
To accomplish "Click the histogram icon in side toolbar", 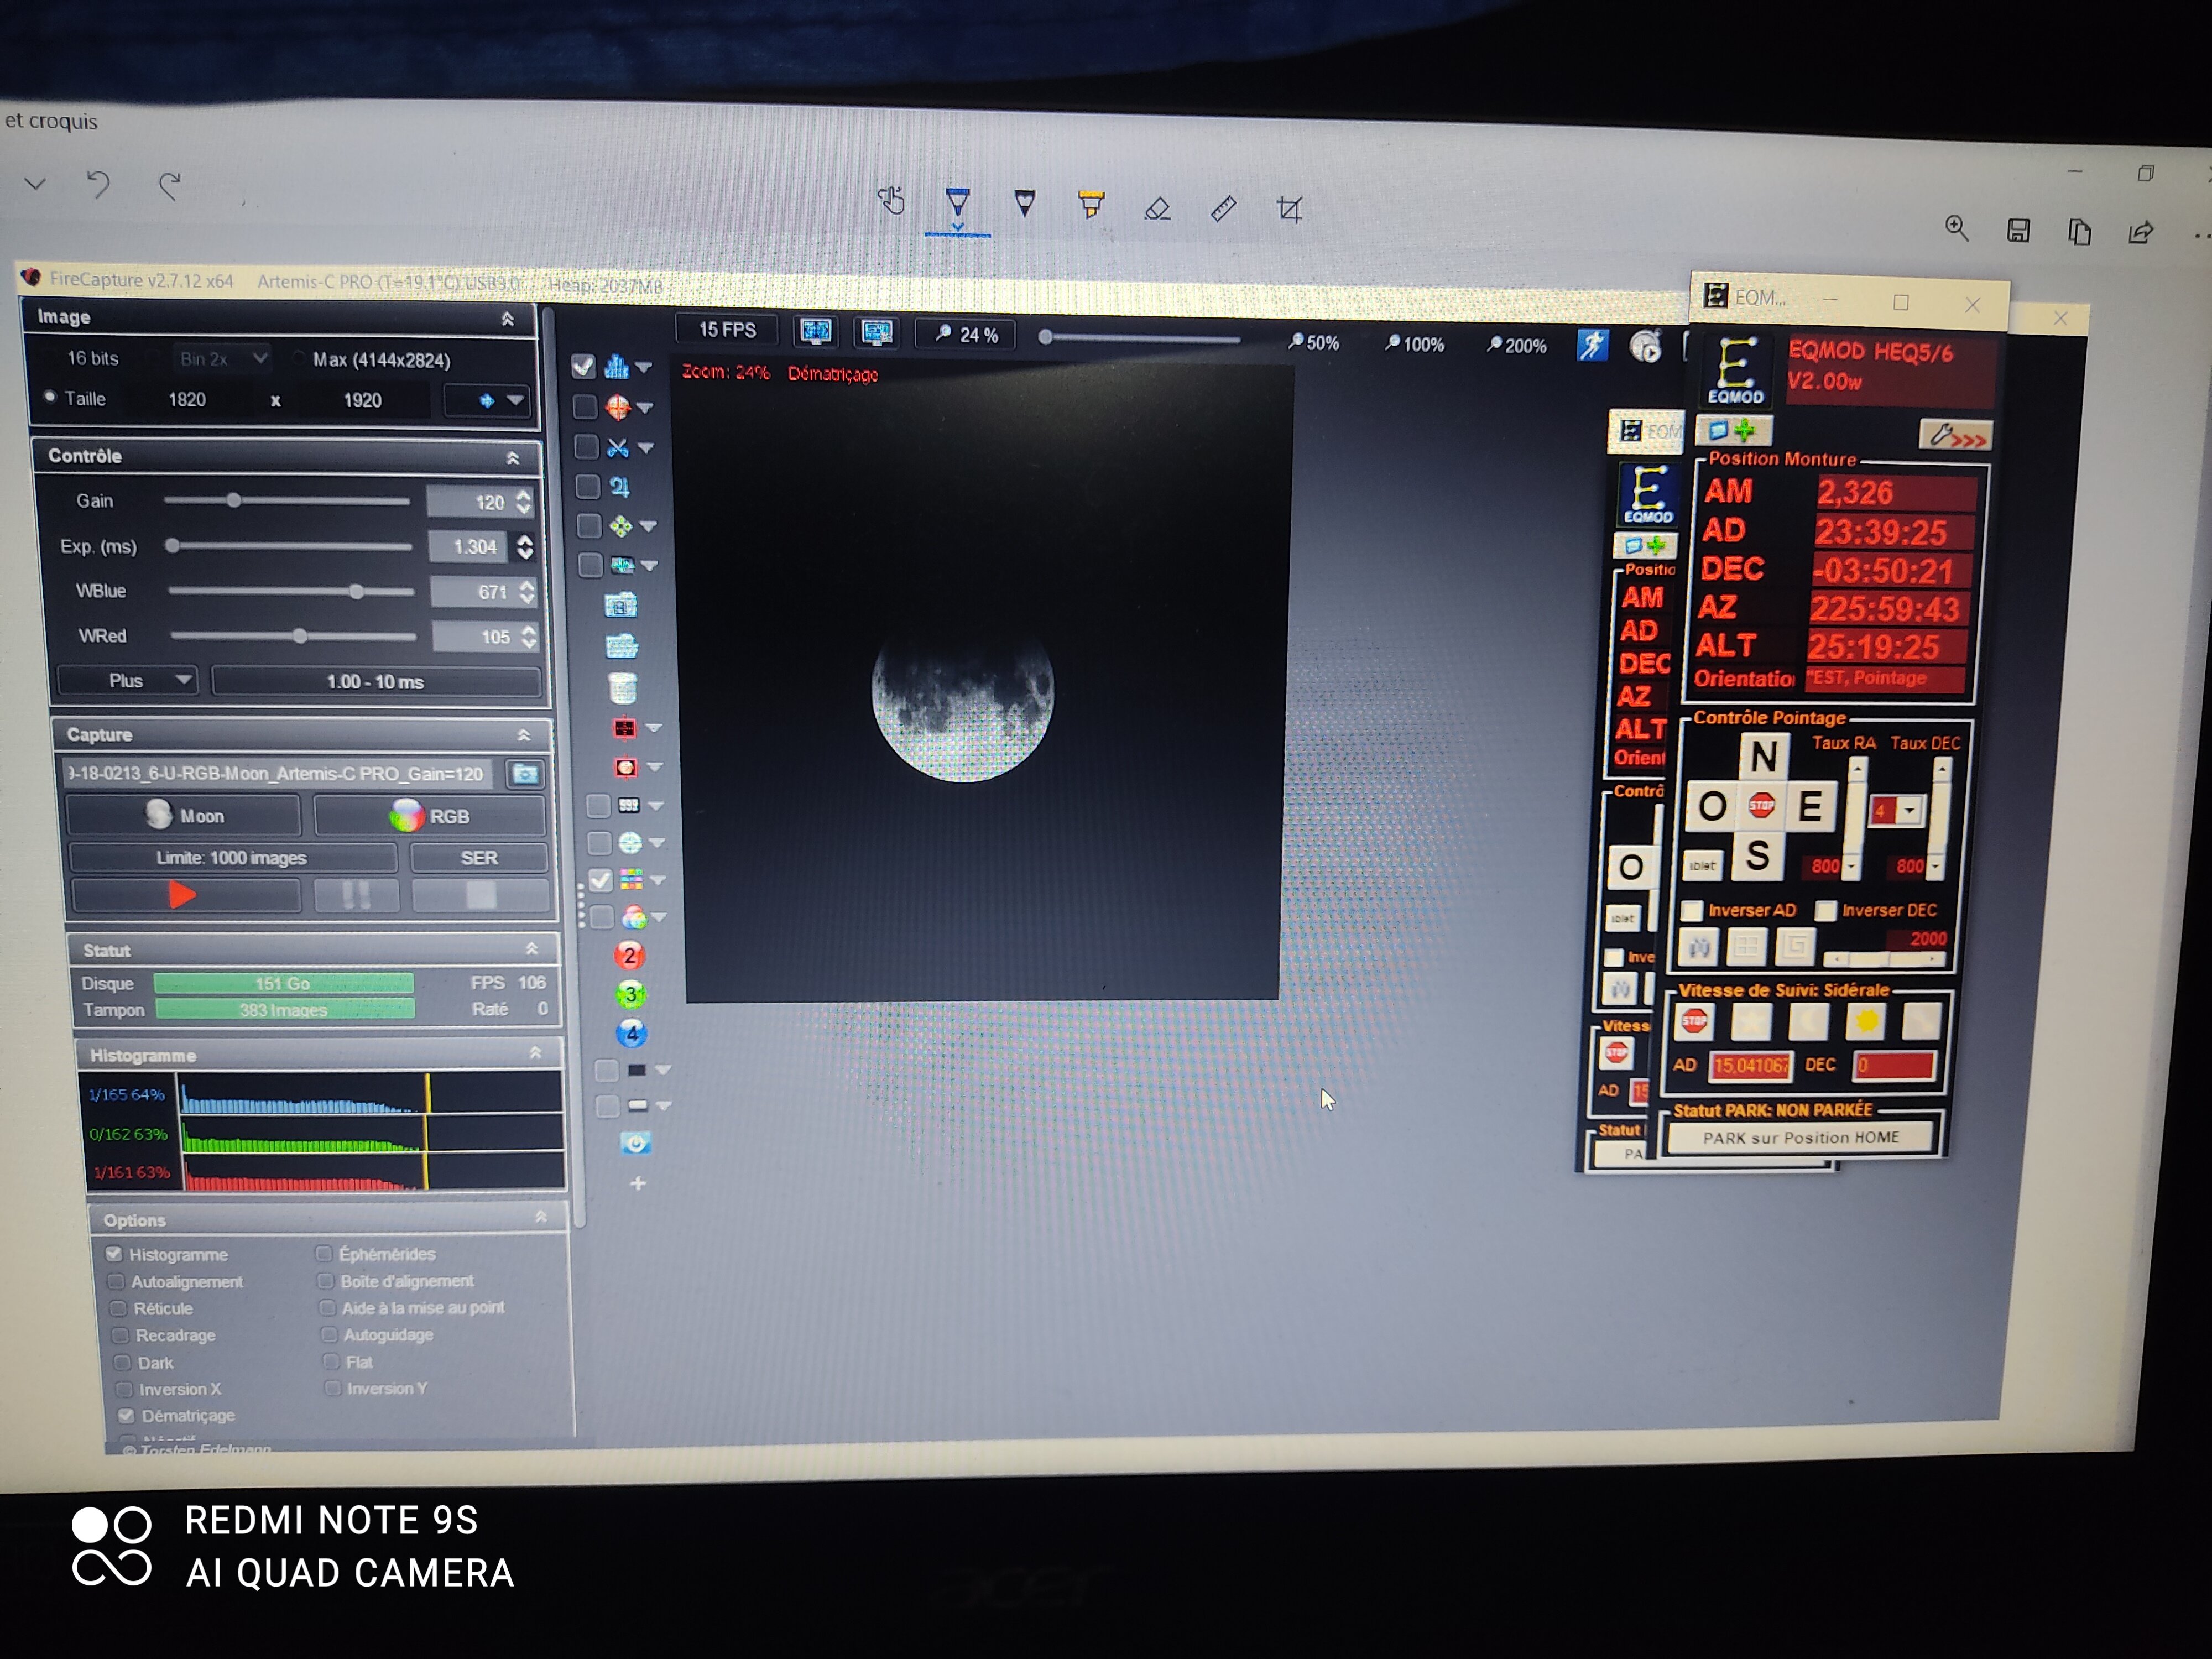I will [x=617, y=367].
